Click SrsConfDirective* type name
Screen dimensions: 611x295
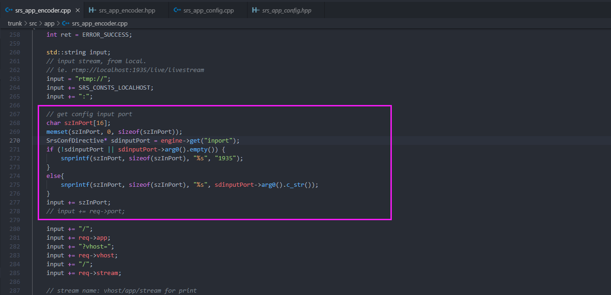click(77, 141)
